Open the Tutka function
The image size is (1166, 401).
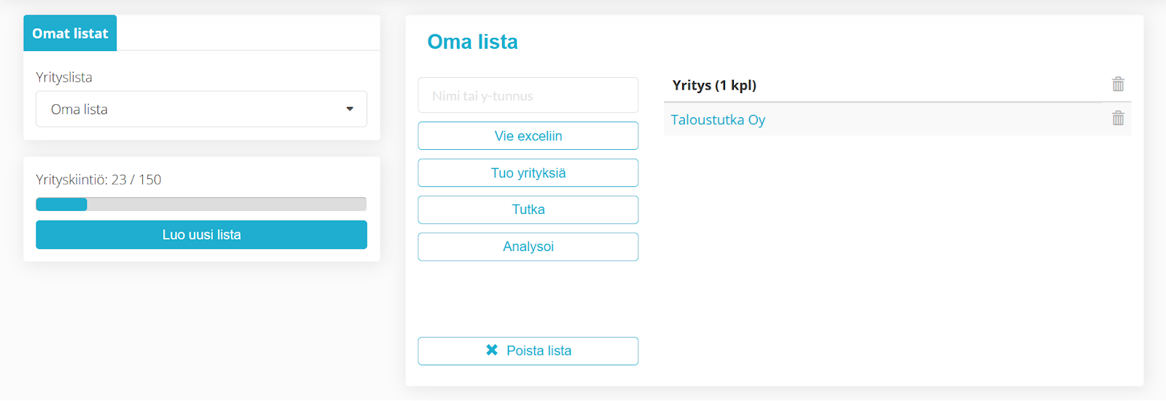(x=528, y=210)
